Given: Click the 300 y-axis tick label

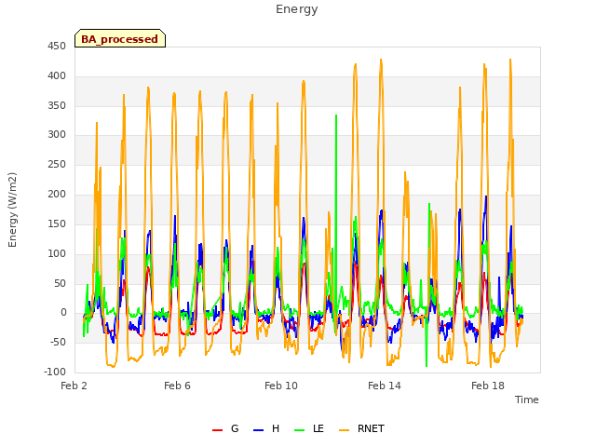Looking at the screenshot, I should tap(57, 134).
